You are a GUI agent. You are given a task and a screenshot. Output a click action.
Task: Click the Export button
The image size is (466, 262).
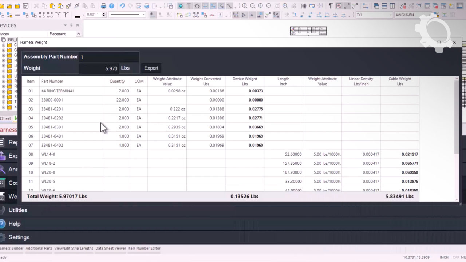coord(151,68)
